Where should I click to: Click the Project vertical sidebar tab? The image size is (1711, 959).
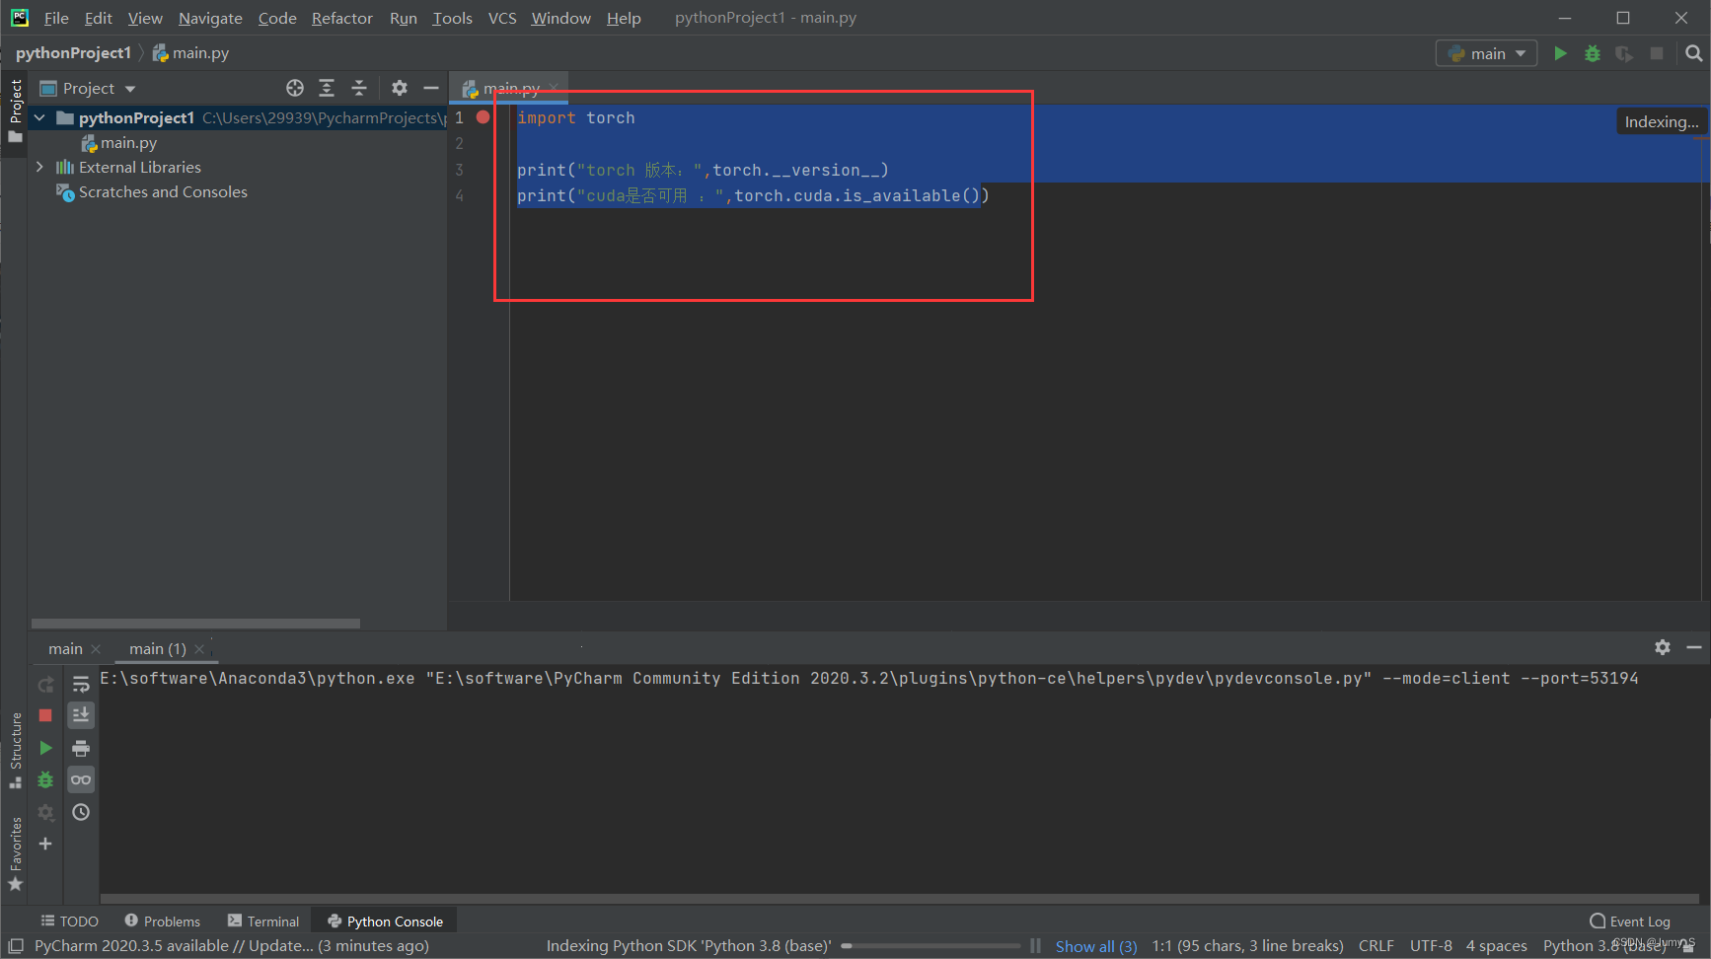click(15, 111)
